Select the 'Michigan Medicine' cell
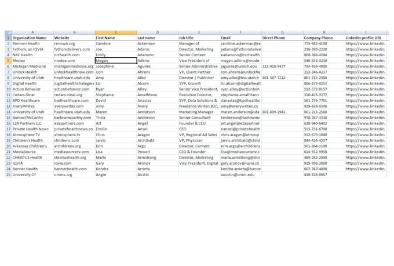 tap(32, 67)
